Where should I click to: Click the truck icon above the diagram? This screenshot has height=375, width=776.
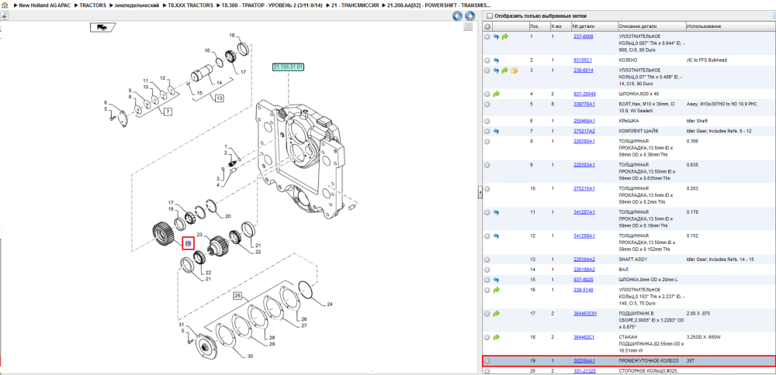(102, 28)
